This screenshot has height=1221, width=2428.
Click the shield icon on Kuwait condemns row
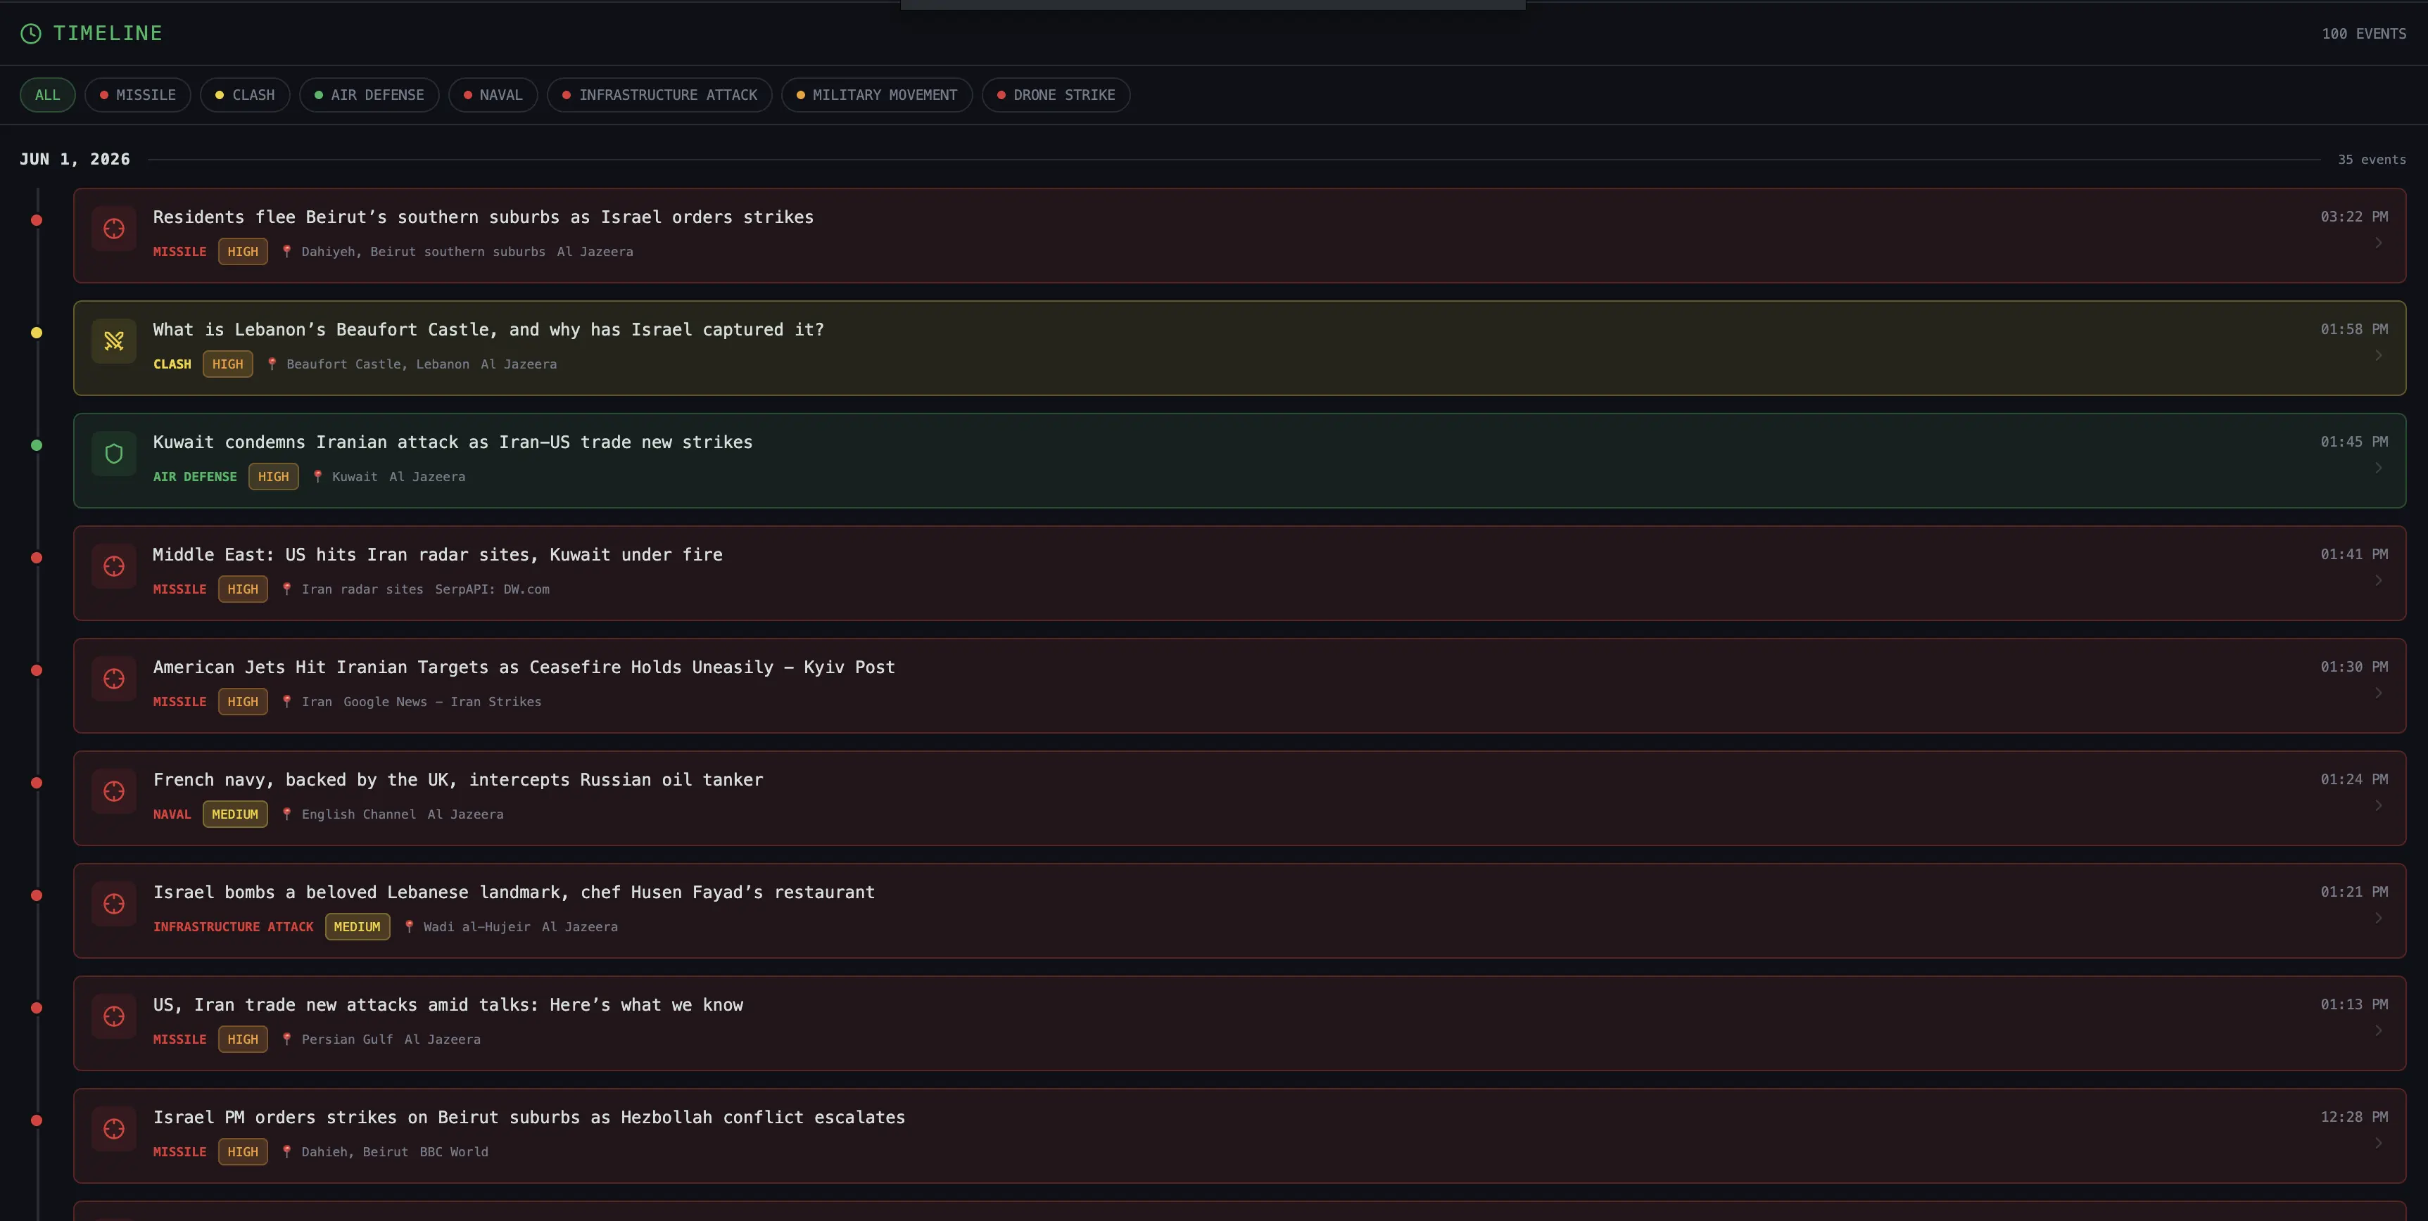[x=114, y=454]
